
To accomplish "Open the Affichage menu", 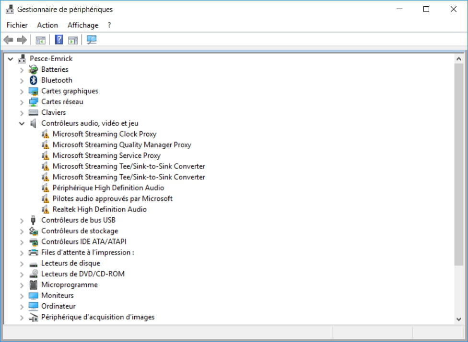I will 82,25.
